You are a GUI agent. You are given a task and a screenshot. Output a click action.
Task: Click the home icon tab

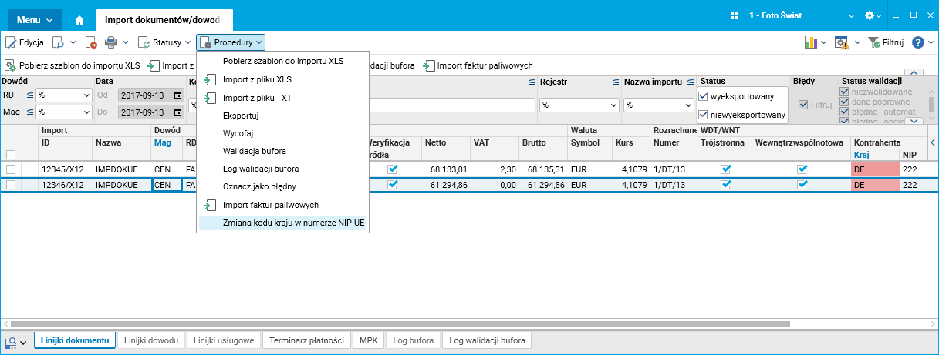79,18
